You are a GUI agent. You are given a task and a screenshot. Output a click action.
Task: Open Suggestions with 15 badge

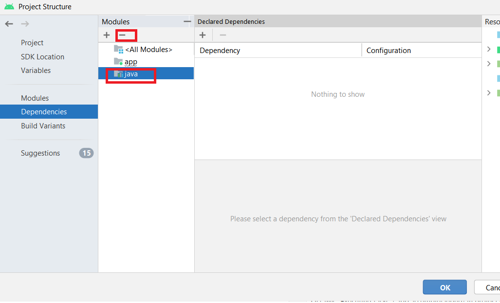coord(40,153)
